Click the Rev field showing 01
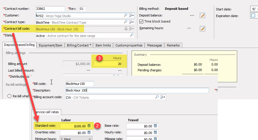Viewport: 258px width, 140px height. pos(83,9)
